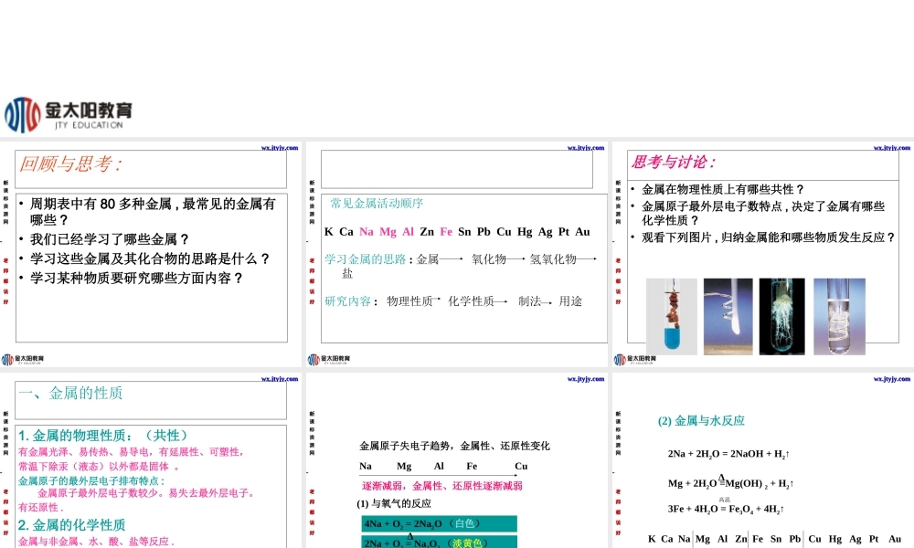This screenshot has width=914, height=548.
Task: Click the small 金太阳教育 logo under the 常见金属活动顺序 slide
Action: click(329, 359)
